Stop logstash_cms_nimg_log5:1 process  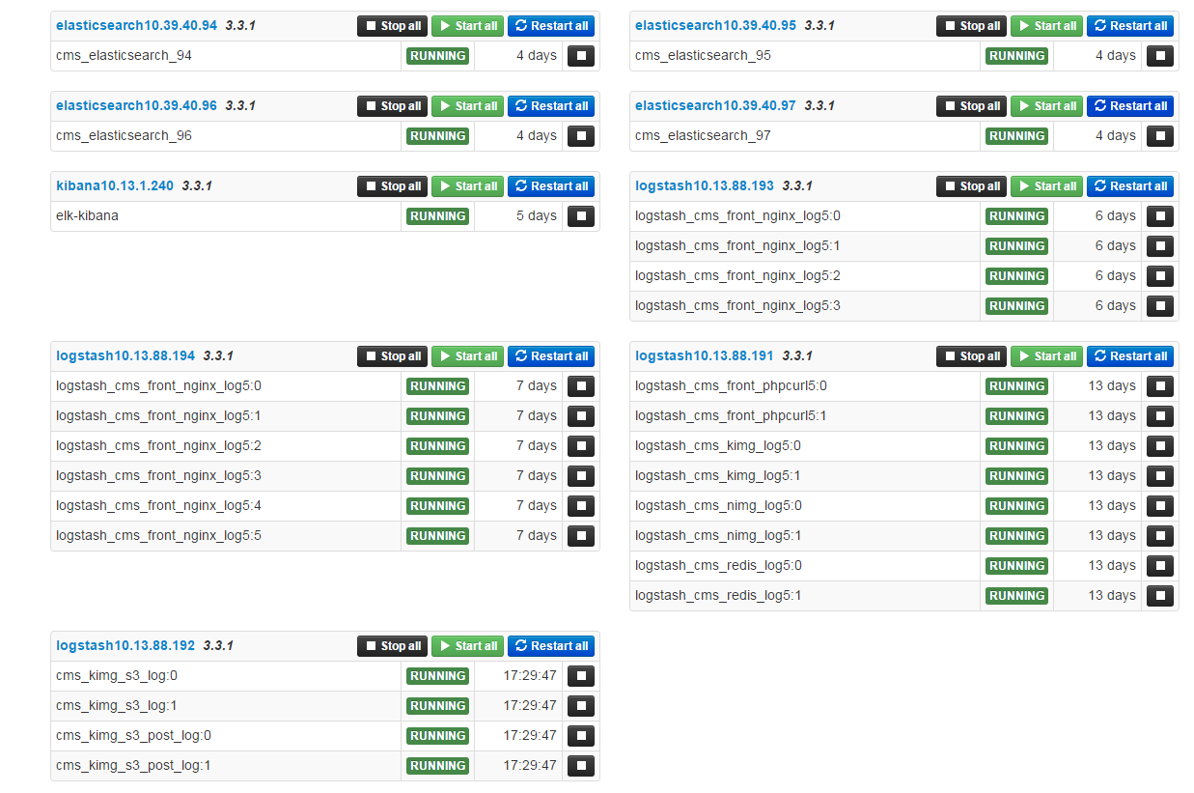click(x=1159, y=536)
